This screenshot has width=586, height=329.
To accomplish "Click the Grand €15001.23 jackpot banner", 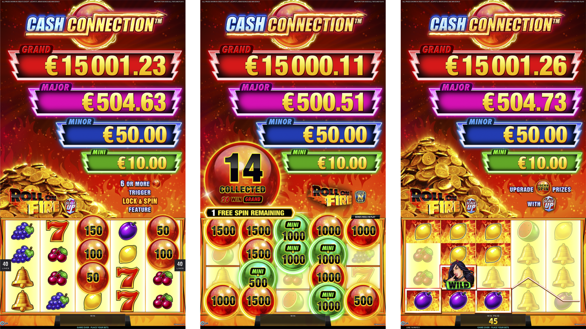I will point(95,63).
